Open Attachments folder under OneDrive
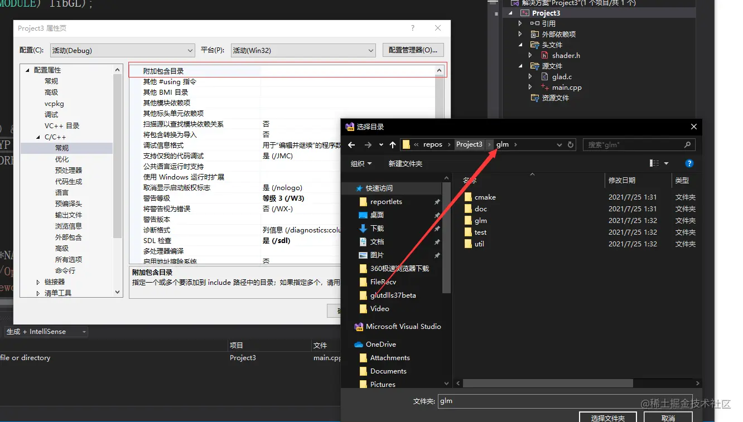This screenshot has width=743, height=422. point(390,357)
